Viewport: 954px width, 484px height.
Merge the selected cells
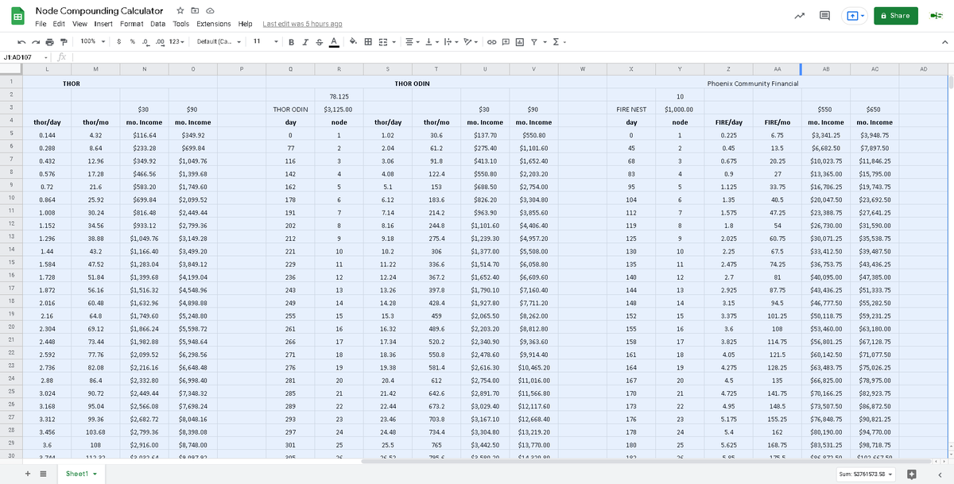tap(382, 41)
